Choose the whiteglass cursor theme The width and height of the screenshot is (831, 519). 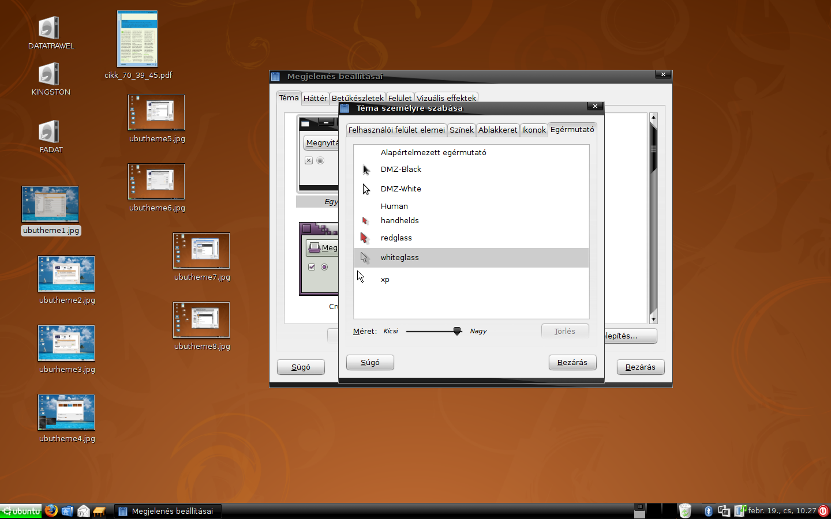pyautogui.click(x=471, y=257)
